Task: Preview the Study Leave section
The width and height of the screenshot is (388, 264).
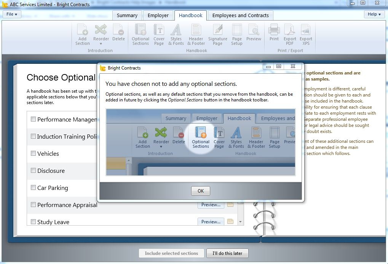Action: (211, 222)
